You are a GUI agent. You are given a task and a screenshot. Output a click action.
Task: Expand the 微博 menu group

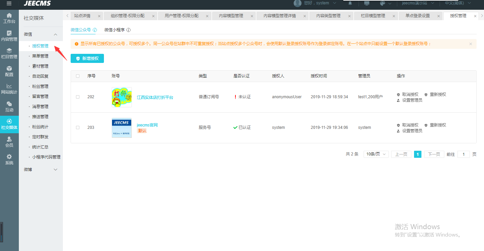pyautogui.click(x=56, y=170)
